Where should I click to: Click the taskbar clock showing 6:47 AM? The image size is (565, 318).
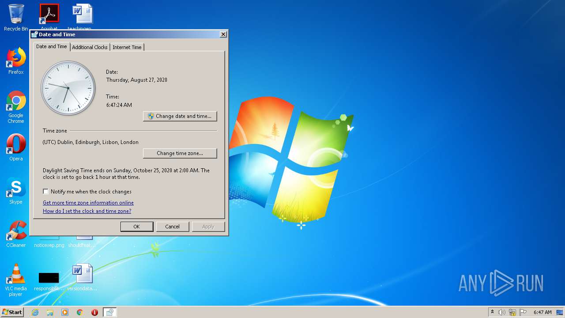pos(542,312)
